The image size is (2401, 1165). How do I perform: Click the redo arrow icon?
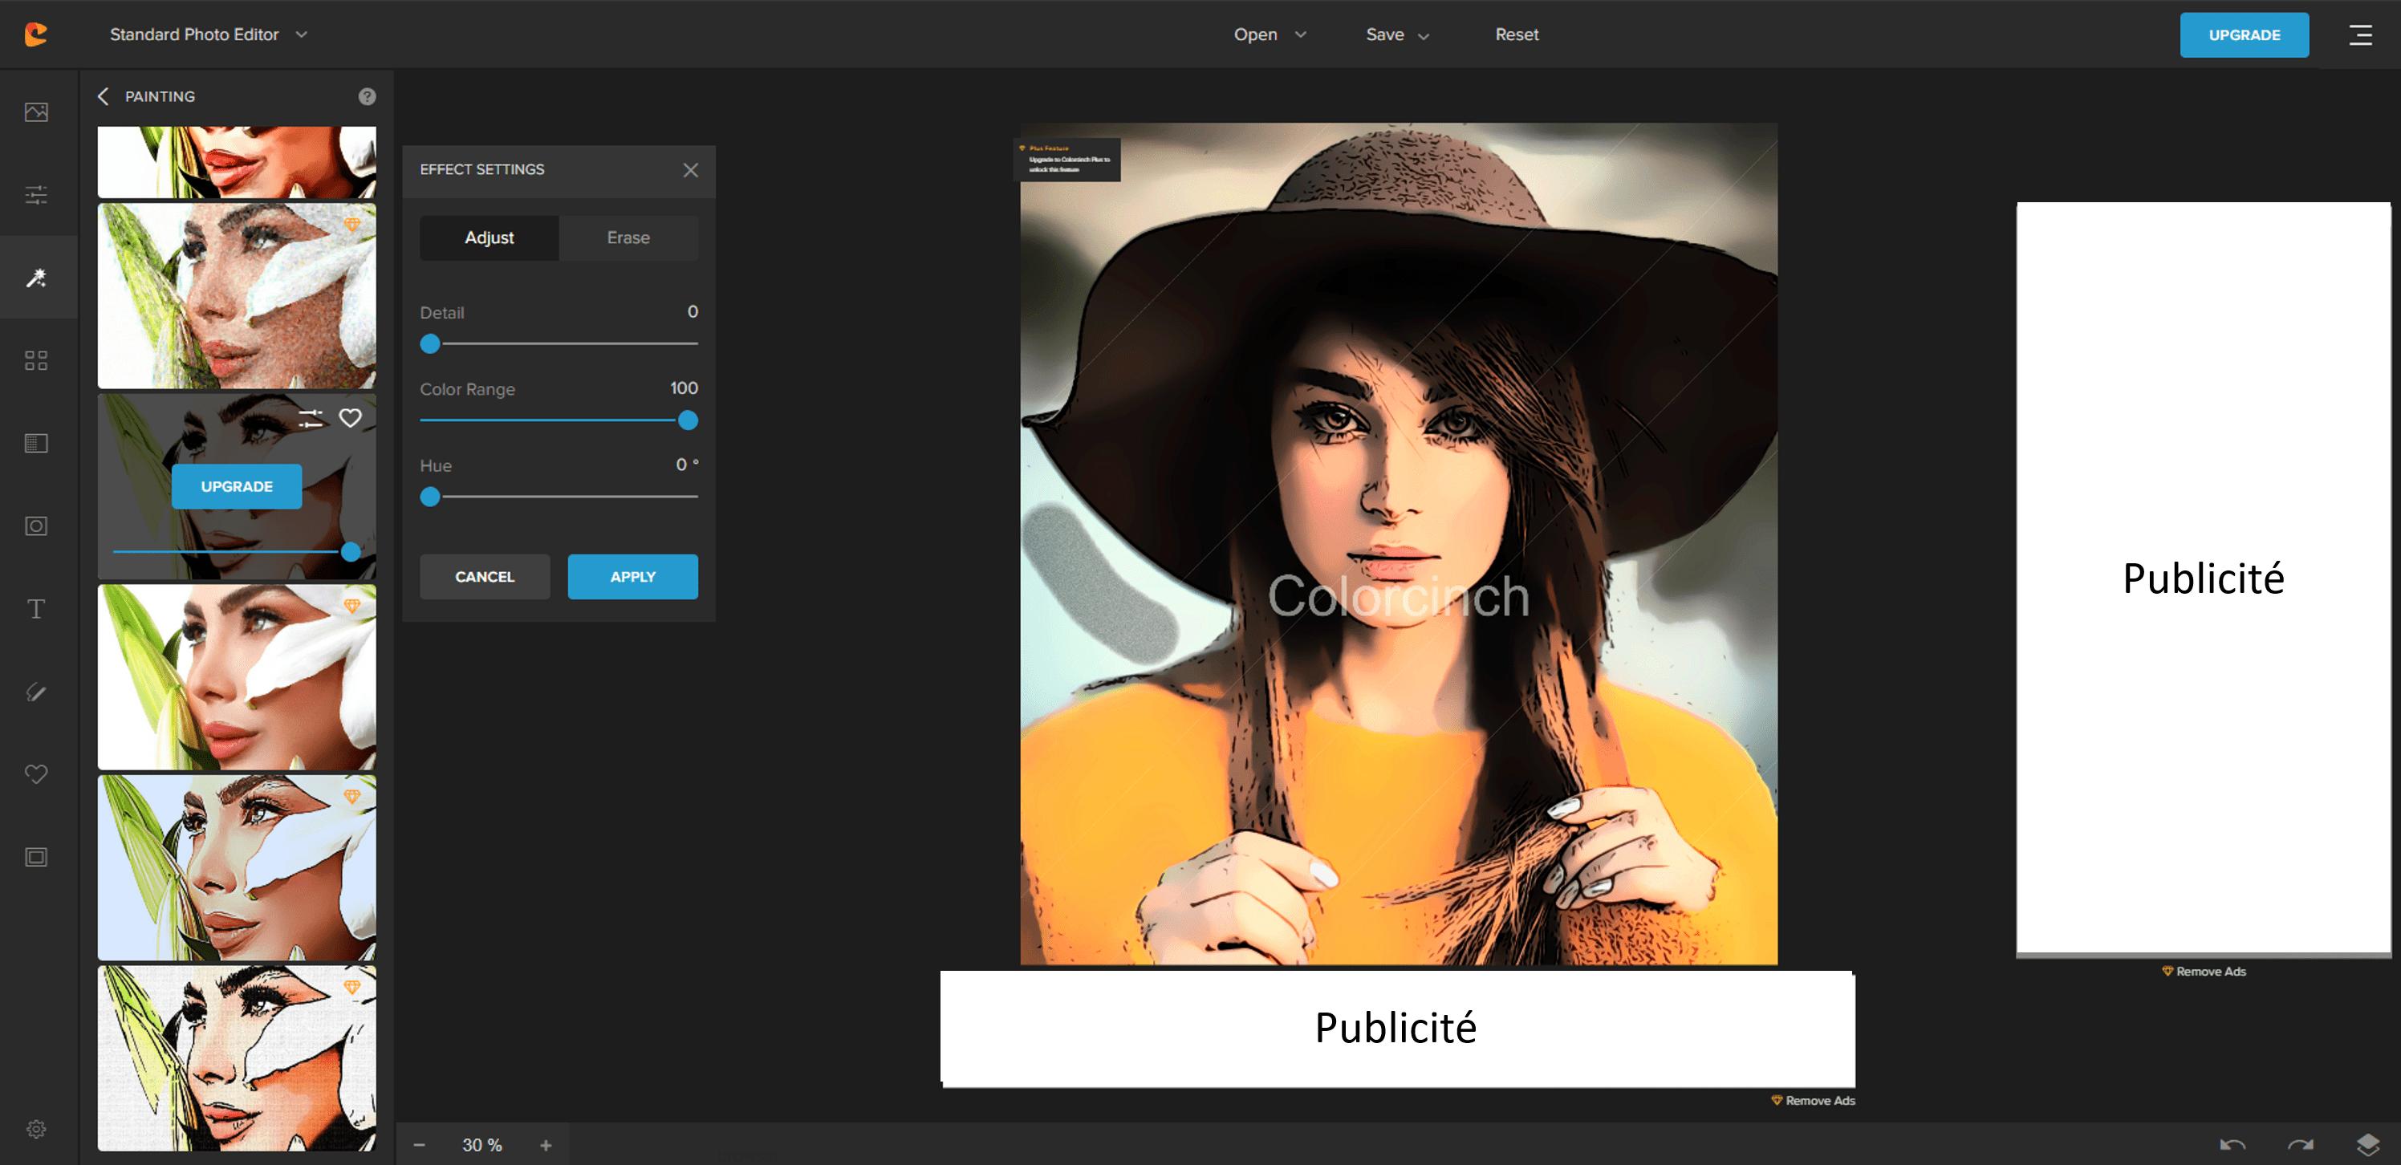tap(2299, 1144)
